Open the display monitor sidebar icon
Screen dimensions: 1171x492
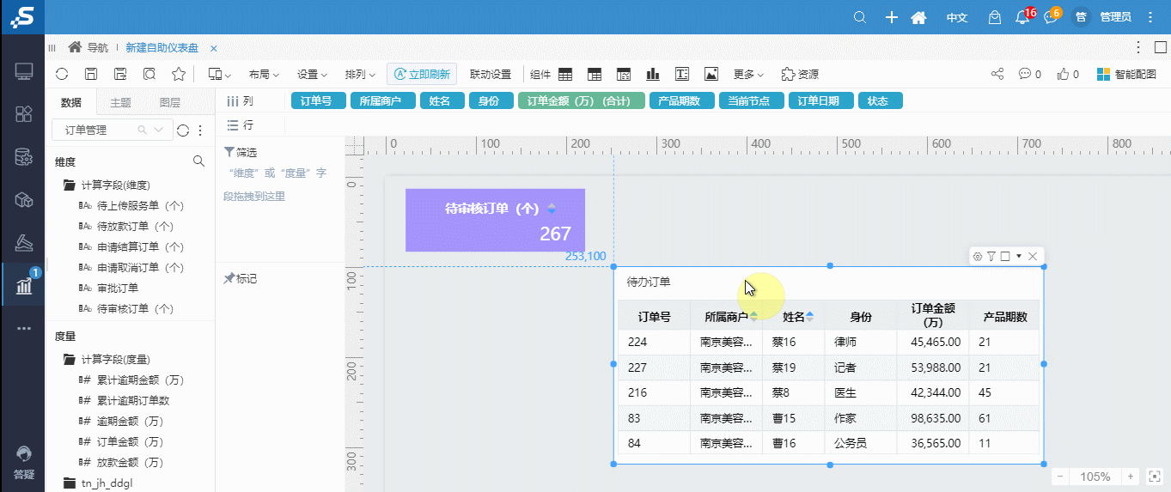tap(23, 72)
